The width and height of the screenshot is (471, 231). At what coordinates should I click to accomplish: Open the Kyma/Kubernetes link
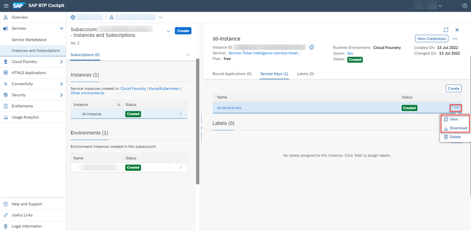coord(164,89)
